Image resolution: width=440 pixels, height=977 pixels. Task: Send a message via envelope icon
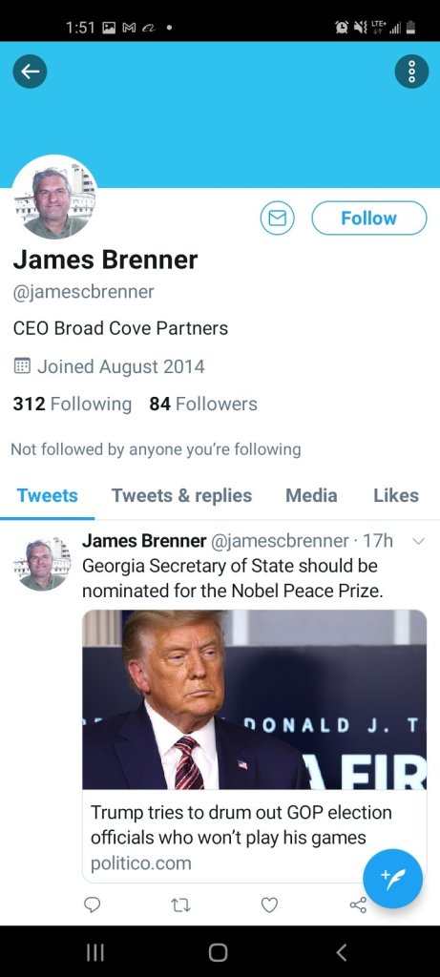point(278,218)
